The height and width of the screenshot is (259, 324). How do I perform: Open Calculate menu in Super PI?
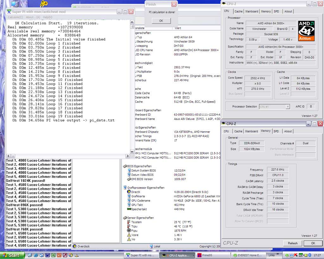pyautogui.click(x=15, y=17)
